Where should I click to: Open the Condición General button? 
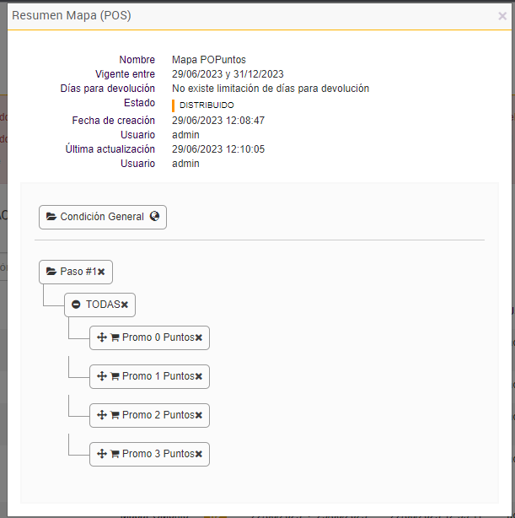coord(102,217)
